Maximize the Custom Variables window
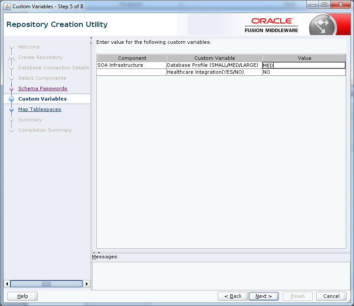 tap(324, 5)
